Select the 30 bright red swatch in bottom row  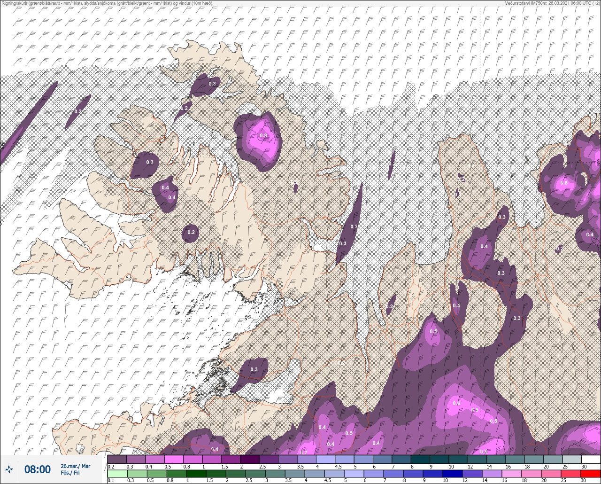pyautogui.click(x=591, y=473)
